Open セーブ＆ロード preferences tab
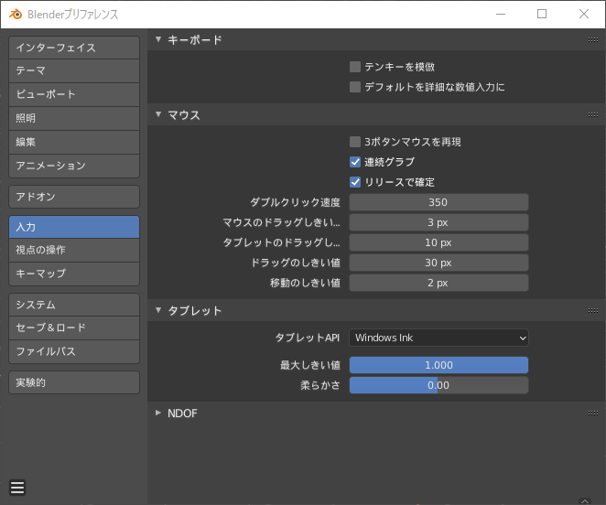Image resolution: width=606 pixels, height=505 pixels. [x=74, y=328]
